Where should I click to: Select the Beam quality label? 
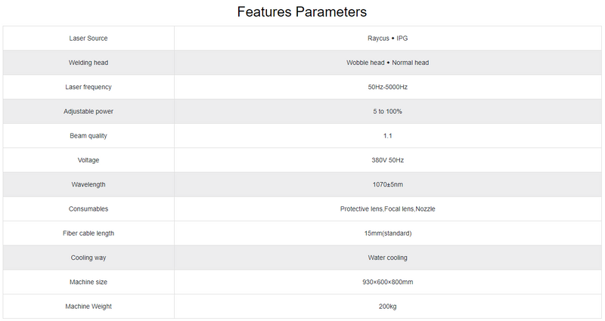pos(88,136)
